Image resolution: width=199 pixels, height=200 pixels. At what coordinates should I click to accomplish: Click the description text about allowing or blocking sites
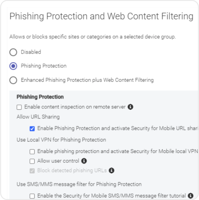[92, 37]
